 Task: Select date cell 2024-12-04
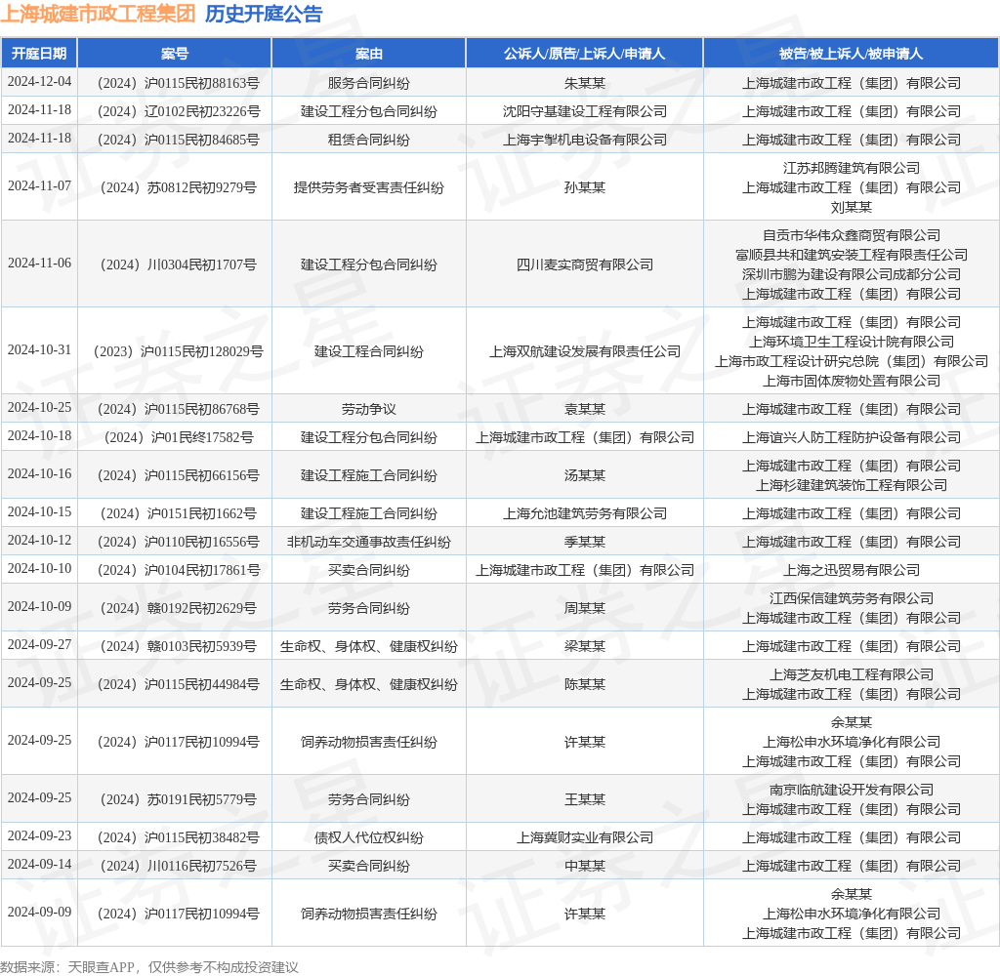[39, 82]
